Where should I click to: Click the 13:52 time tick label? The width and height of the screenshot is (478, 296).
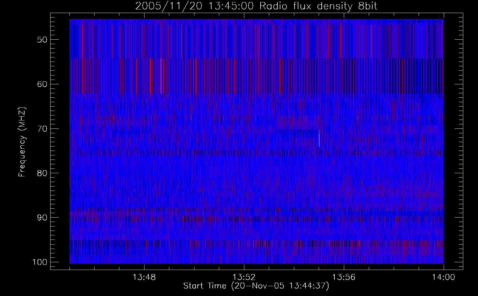coord(244,277)
